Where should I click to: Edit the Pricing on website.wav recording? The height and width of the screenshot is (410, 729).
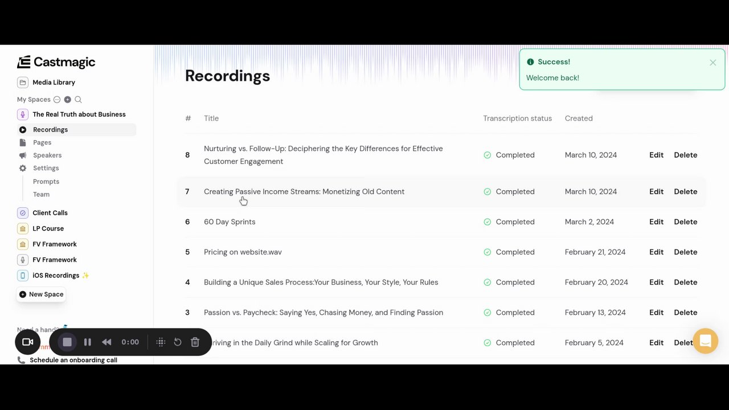[x=656, y=252]
